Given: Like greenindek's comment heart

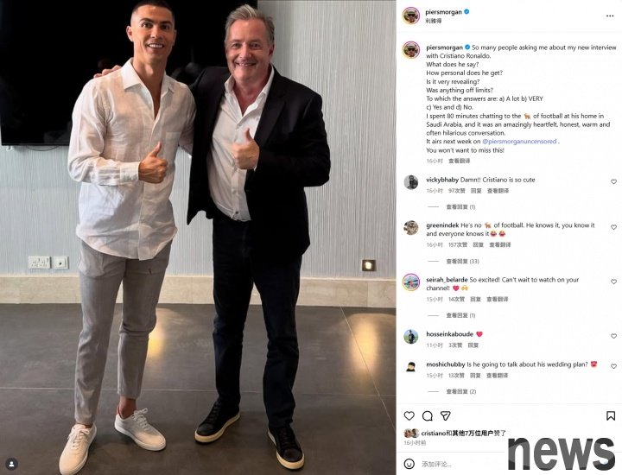Looking at the screenshot, I should [x=613, y=227].
